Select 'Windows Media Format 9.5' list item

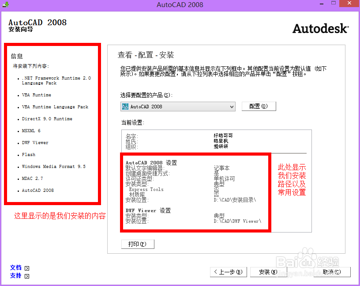click(x=54, y=166)
